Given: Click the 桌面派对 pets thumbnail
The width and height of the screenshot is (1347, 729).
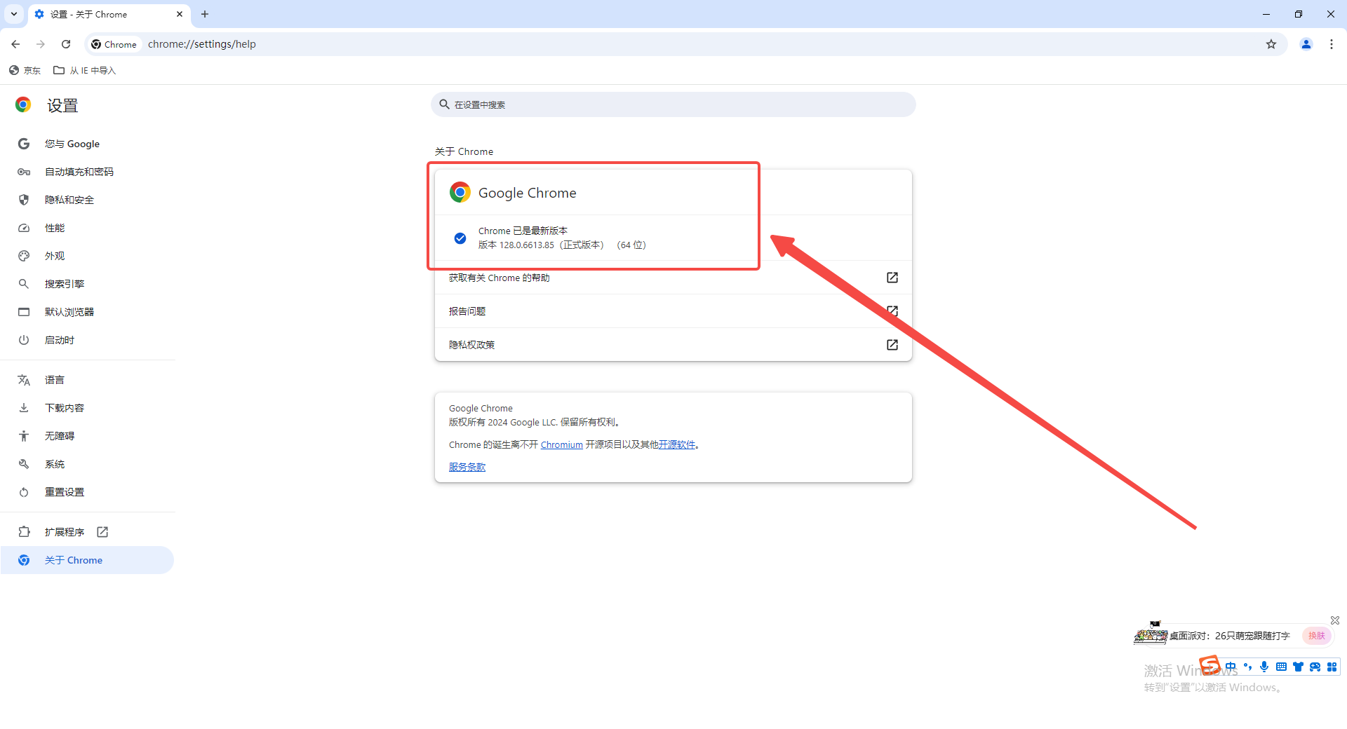Looking at the screenshot, I should 1151,634.
